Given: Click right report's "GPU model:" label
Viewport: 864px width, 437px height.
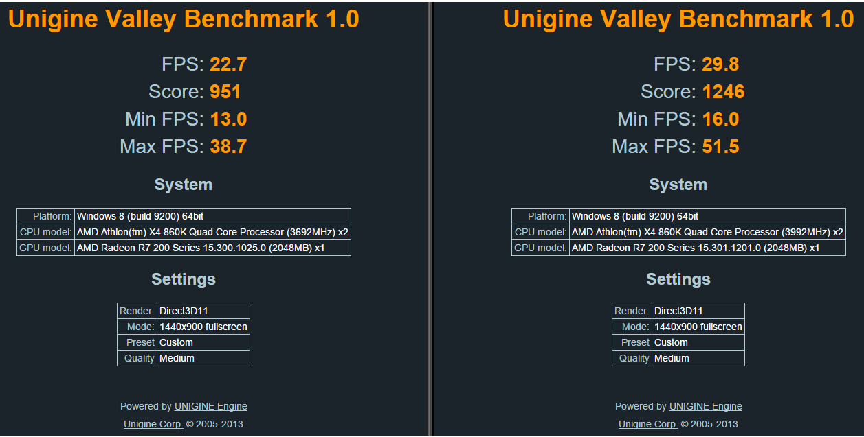Looking at the screenshot, I should pyautogui.click(x=540, y=248).
